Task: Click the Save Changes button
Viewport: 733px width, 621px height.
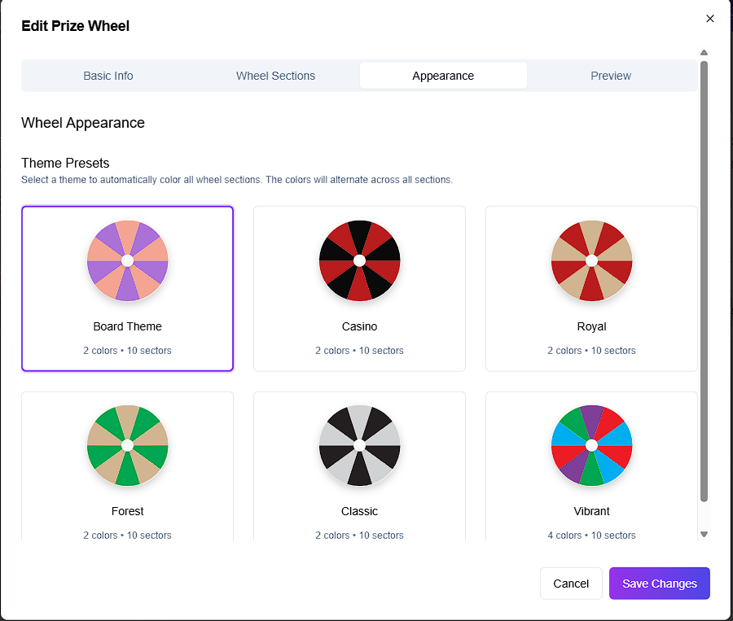Action: (659, 584)
